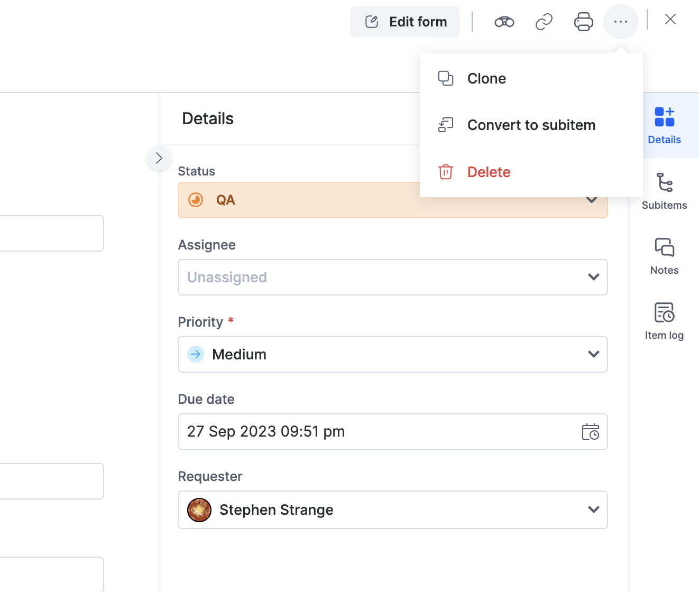This screenshot has width=699, height=592.
Task: Click the Priority label
Action: tap(200, 322)
